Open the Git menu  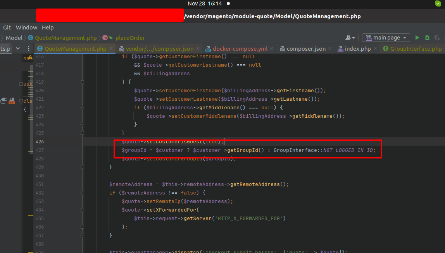pos(6,28)
